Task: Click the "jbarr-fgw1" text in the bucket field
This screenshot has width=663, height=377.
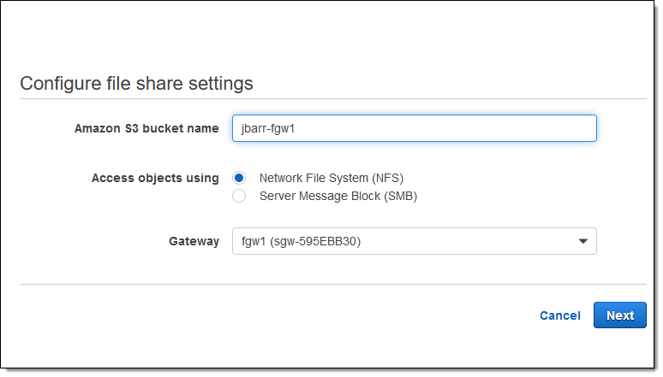Action: point(267,128)
